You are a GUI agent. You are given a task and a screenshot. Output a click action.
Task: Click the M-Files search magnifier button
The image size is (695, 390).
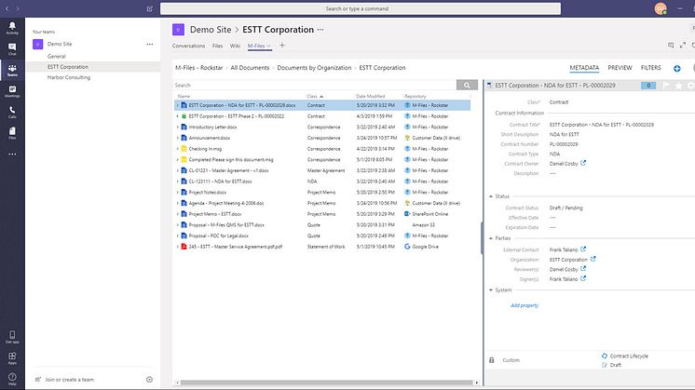467,85
